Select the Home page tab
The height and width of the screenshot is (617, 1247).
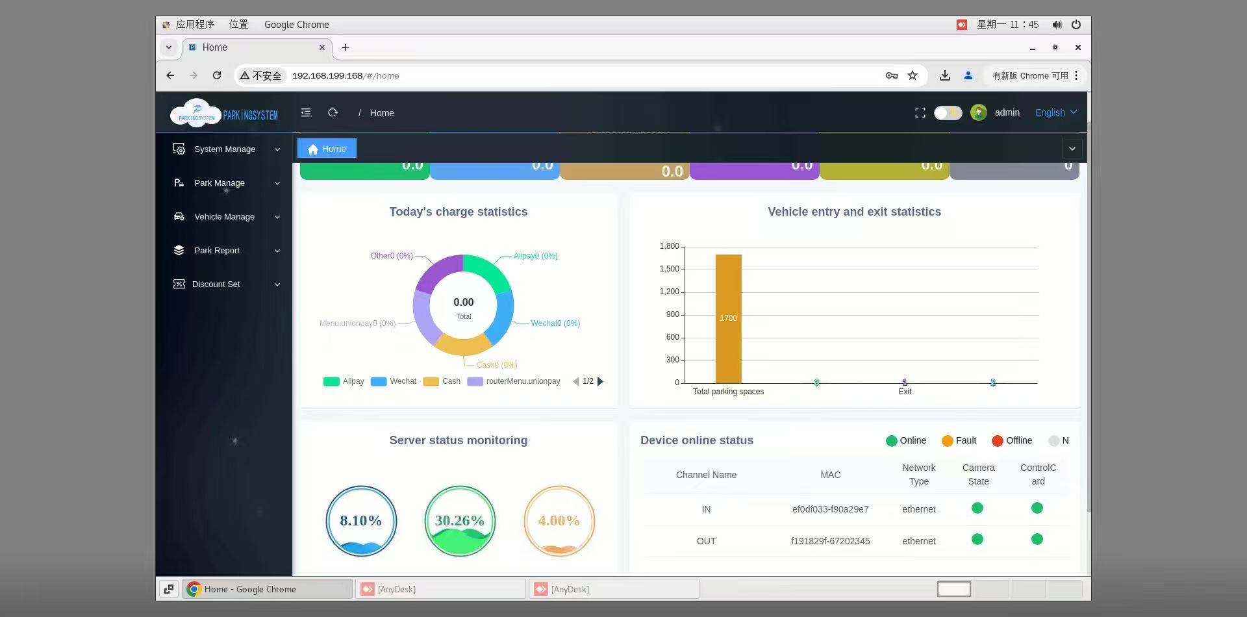click(327, 149)
